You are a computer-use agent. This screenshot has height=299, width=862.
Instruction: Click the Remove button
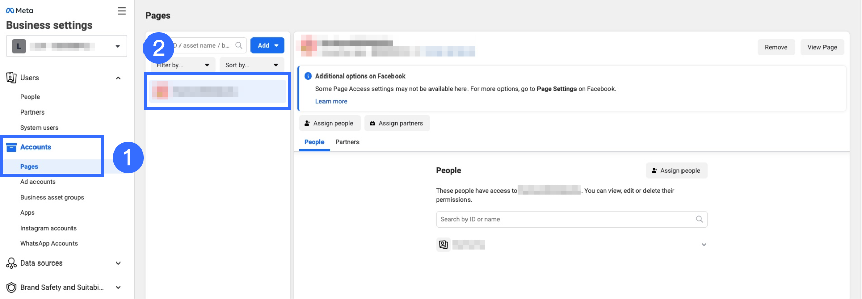(776, 47)
